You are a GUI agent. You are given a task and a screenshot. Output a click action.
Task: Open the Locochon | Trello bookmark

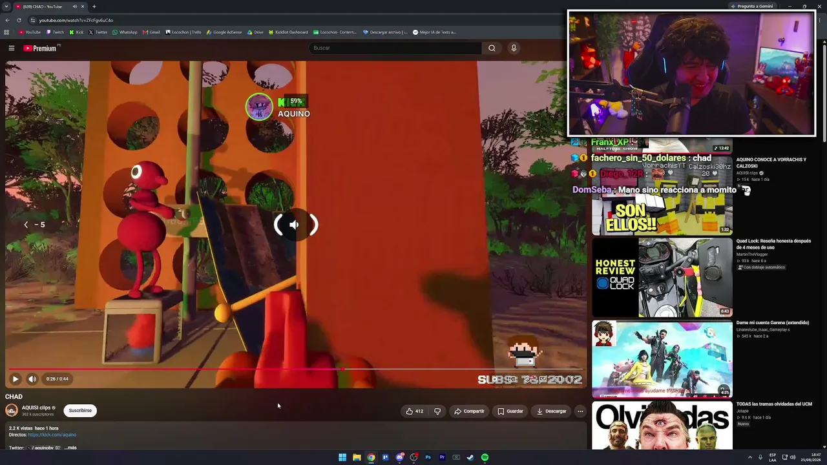coord(183,32)
